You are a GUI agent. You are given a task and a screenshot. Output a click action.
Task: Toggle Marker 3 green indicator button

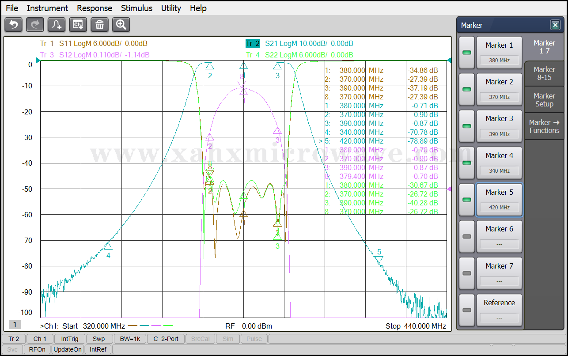(x=467, y=126)
